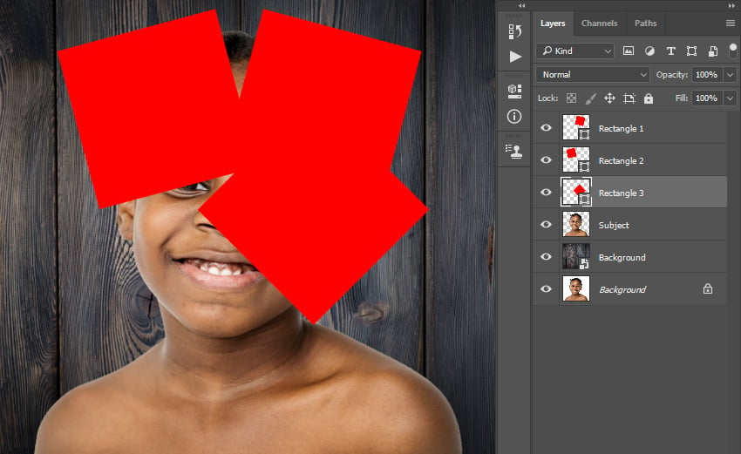741x454 pixels.
Task: Hide the Rectangle 3 layer
Action: [x=546, y=192]
